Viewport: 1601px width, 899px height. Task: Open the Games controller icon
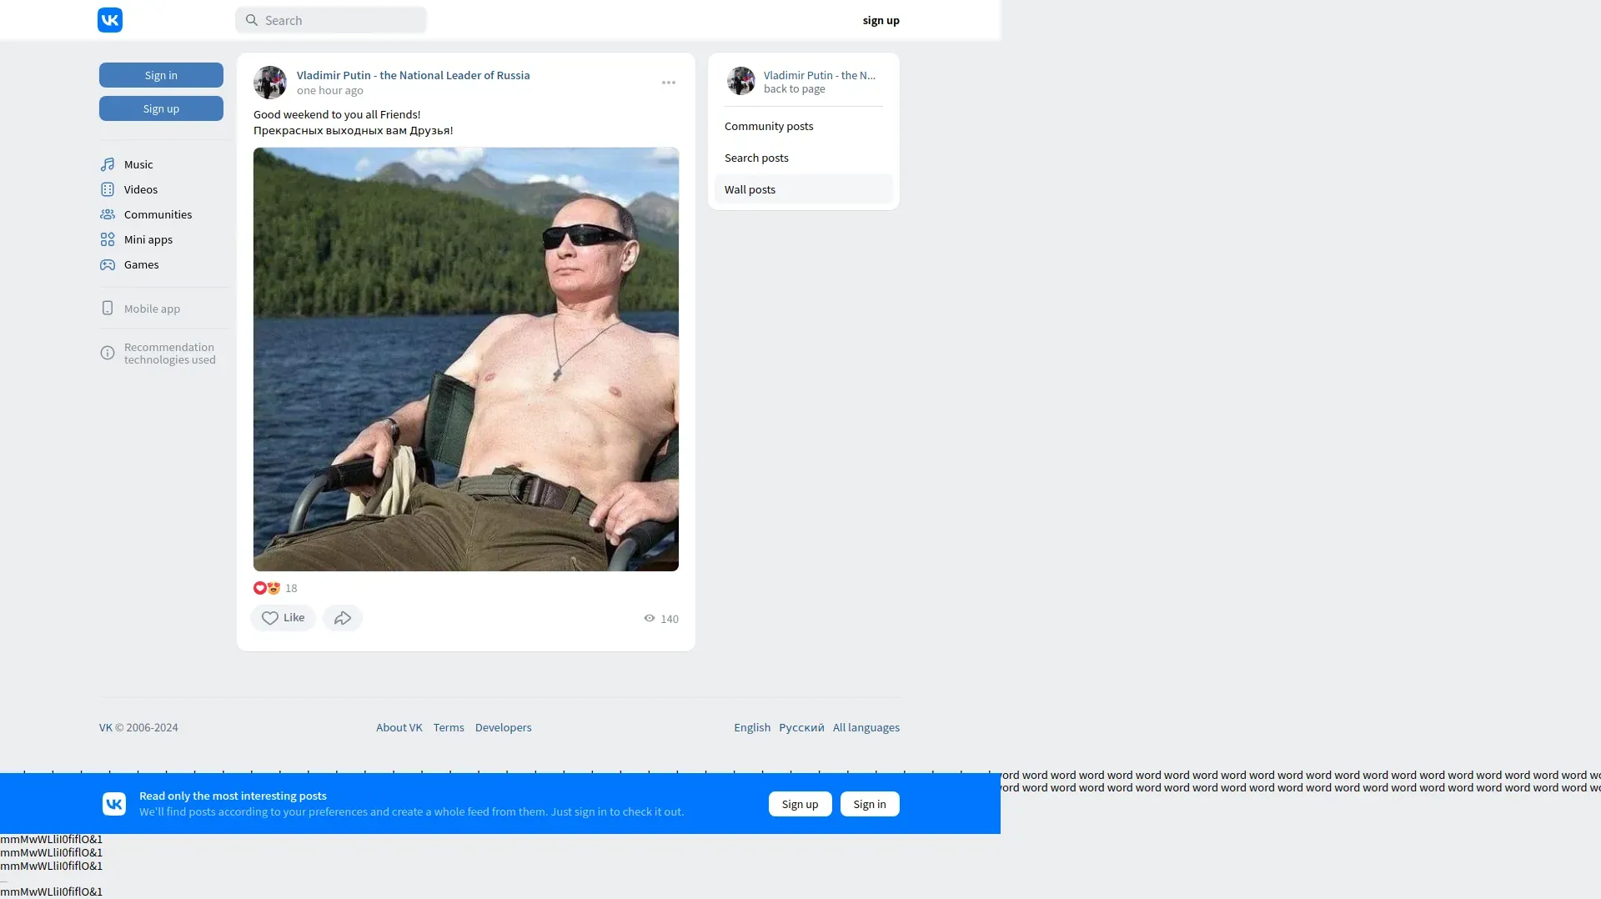[x=108, y=264]
